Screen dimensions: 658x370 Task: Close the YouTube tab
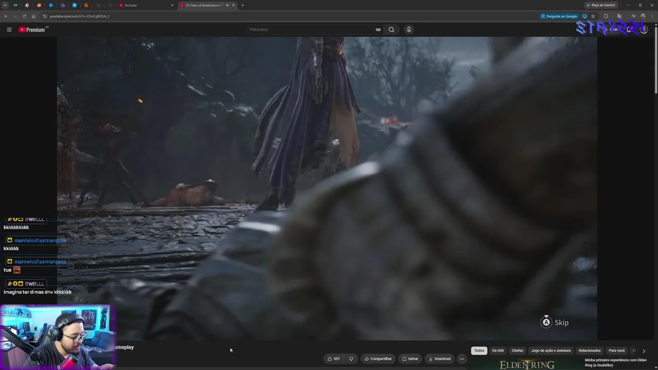[172, 5]
